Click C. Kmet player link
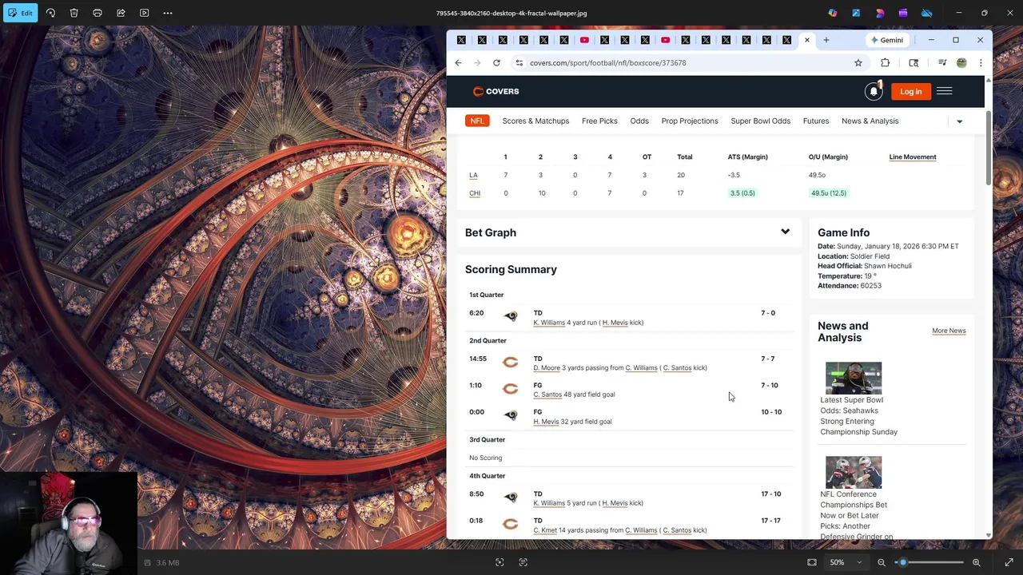This screenshot has height=575, width=1023. pyautogui.click(x=545, y=530)
